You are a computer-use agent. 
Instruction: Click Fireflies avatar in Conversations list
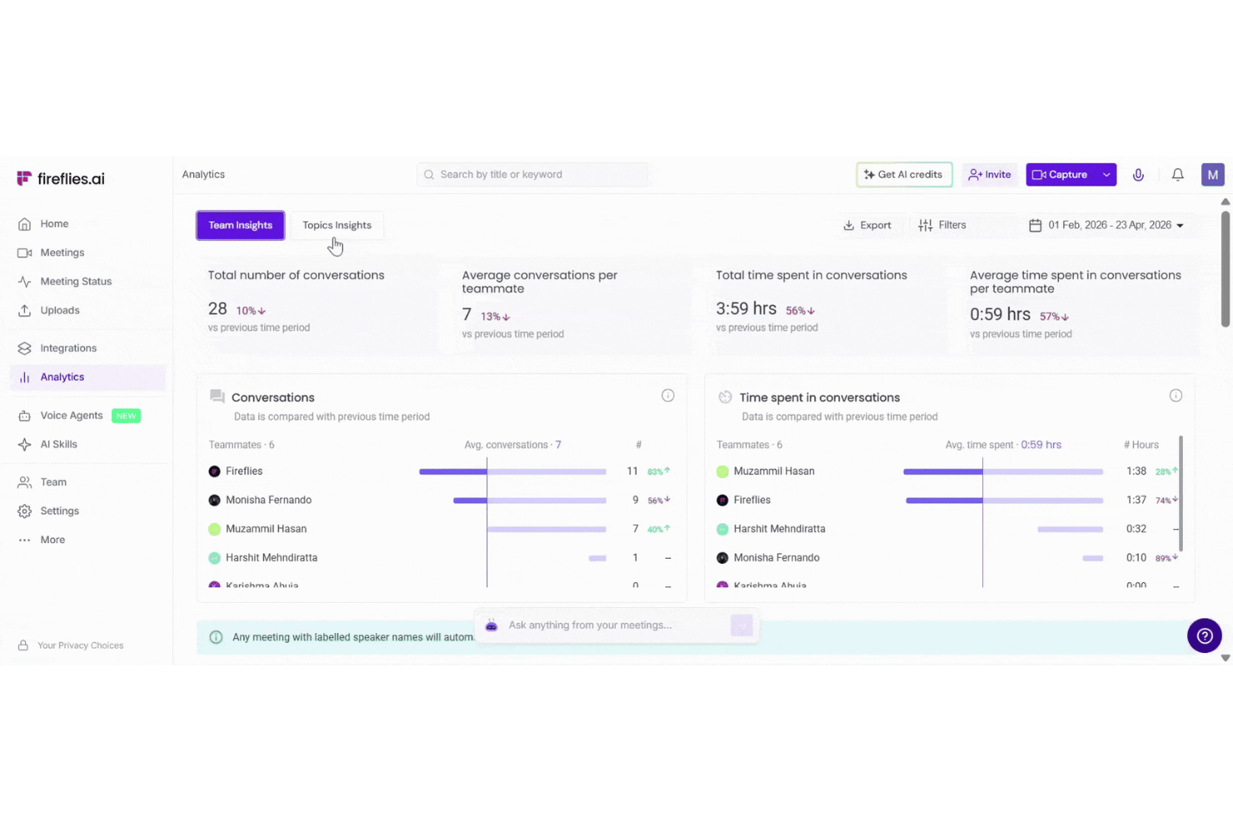(x=214, y=471)
